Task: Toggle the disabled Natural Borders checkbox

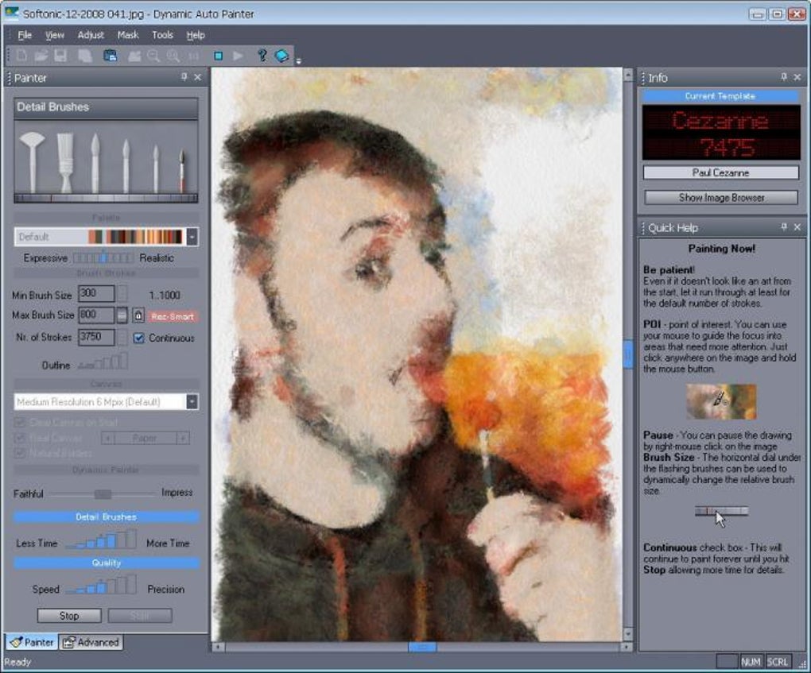Action: tap(20, 454)
